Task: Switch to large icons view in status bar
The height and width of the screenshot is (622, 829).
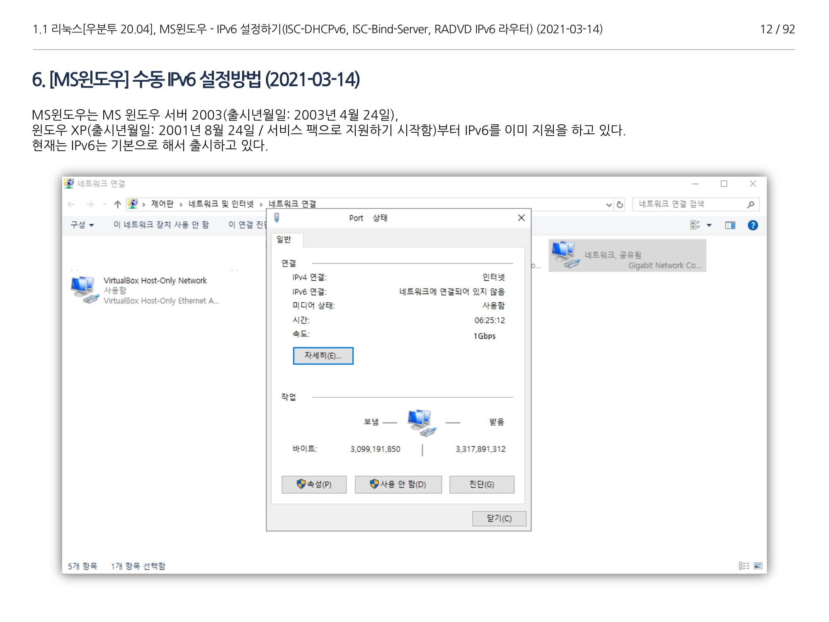Action: pyautogui.click(x=758, y=566)
